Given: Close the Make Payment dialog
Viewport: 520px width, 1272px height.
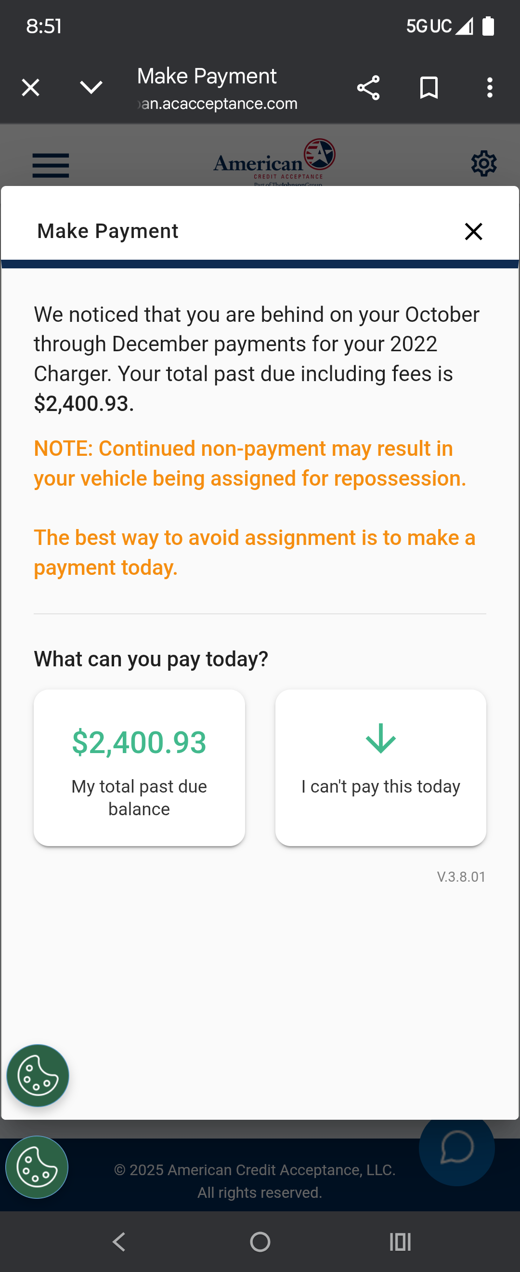Looking at the screenshot, I should point(473,231).
